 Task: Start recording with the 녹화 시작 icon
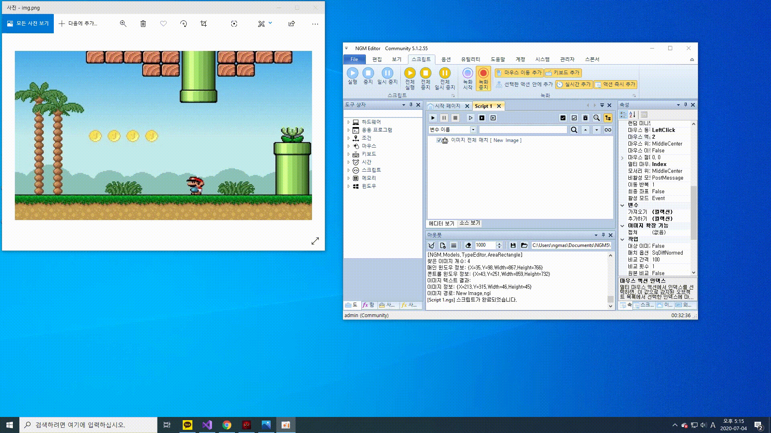pyautogui.click(x=467, y=73)
